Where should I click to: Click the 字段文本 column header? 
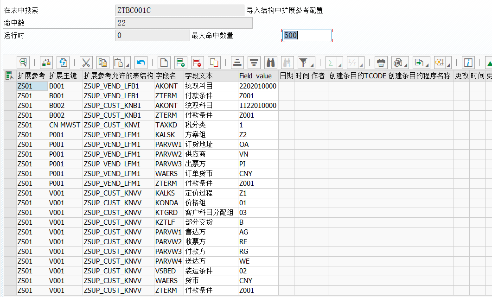coord(211,76)
